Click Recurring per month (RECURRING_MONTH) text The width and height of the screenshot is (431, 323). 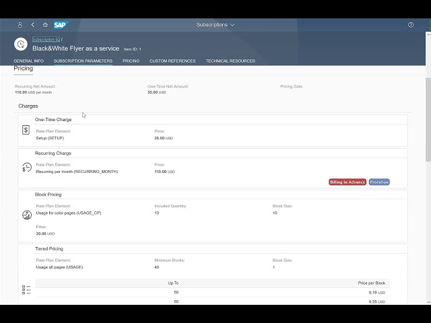[x=77, y=172]
